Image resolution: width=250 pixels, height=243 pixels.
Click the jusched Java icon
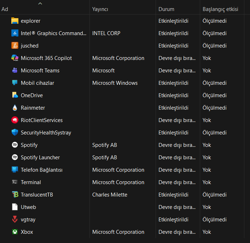click(15, 45)
